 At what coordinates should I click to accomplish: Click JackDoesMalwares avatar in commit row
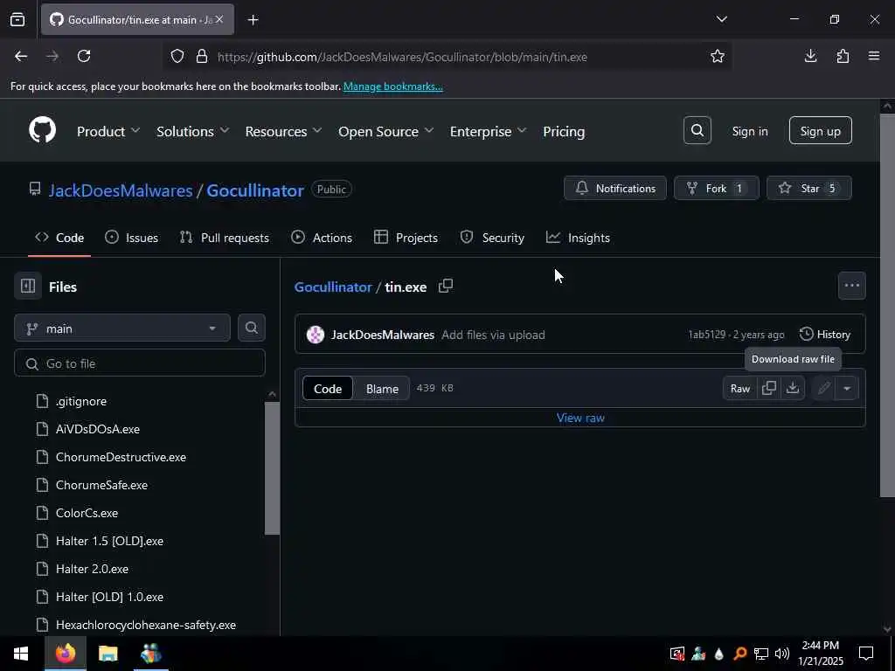point(315,335)
